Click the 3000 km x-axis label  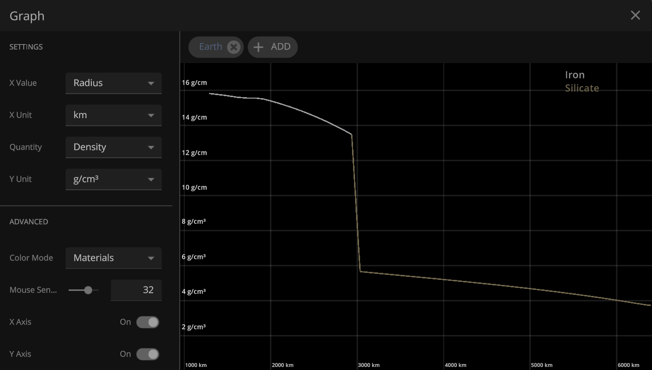coord(369,365)
